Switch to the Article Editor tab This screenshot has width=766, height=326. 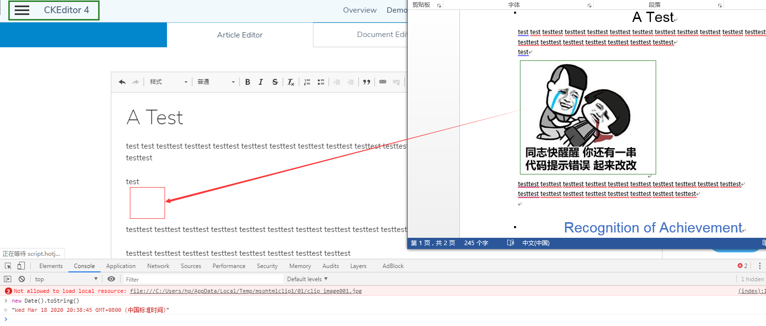point(240,35)
